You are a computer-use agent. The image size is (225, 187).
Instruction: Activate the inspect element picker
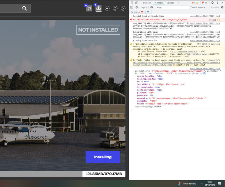coord(132,3)
